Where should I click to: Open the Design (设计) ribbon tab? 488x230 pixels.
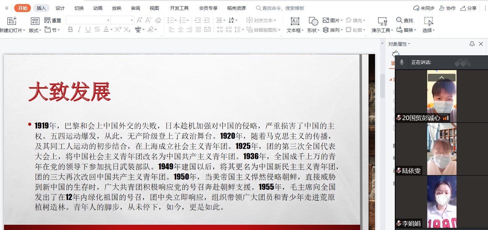(x=60, y=8)
